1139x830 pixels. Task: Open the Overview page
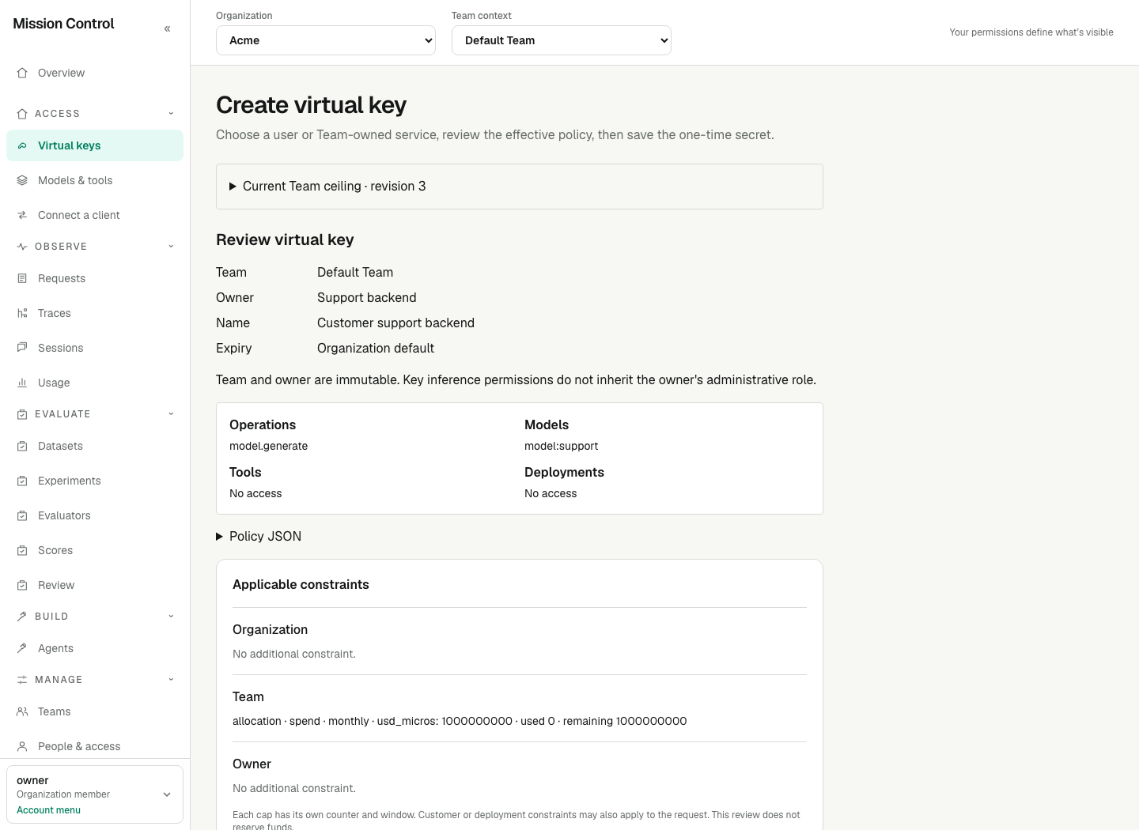click(x=95, y=73)
